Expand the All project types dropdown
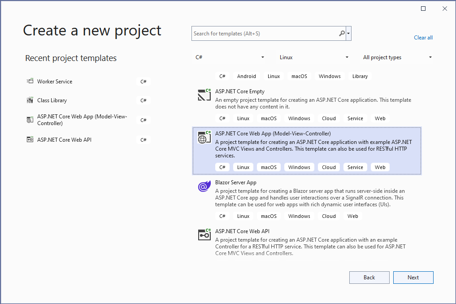The width and height of the screenshot is (456, 304). coord(397,57)
